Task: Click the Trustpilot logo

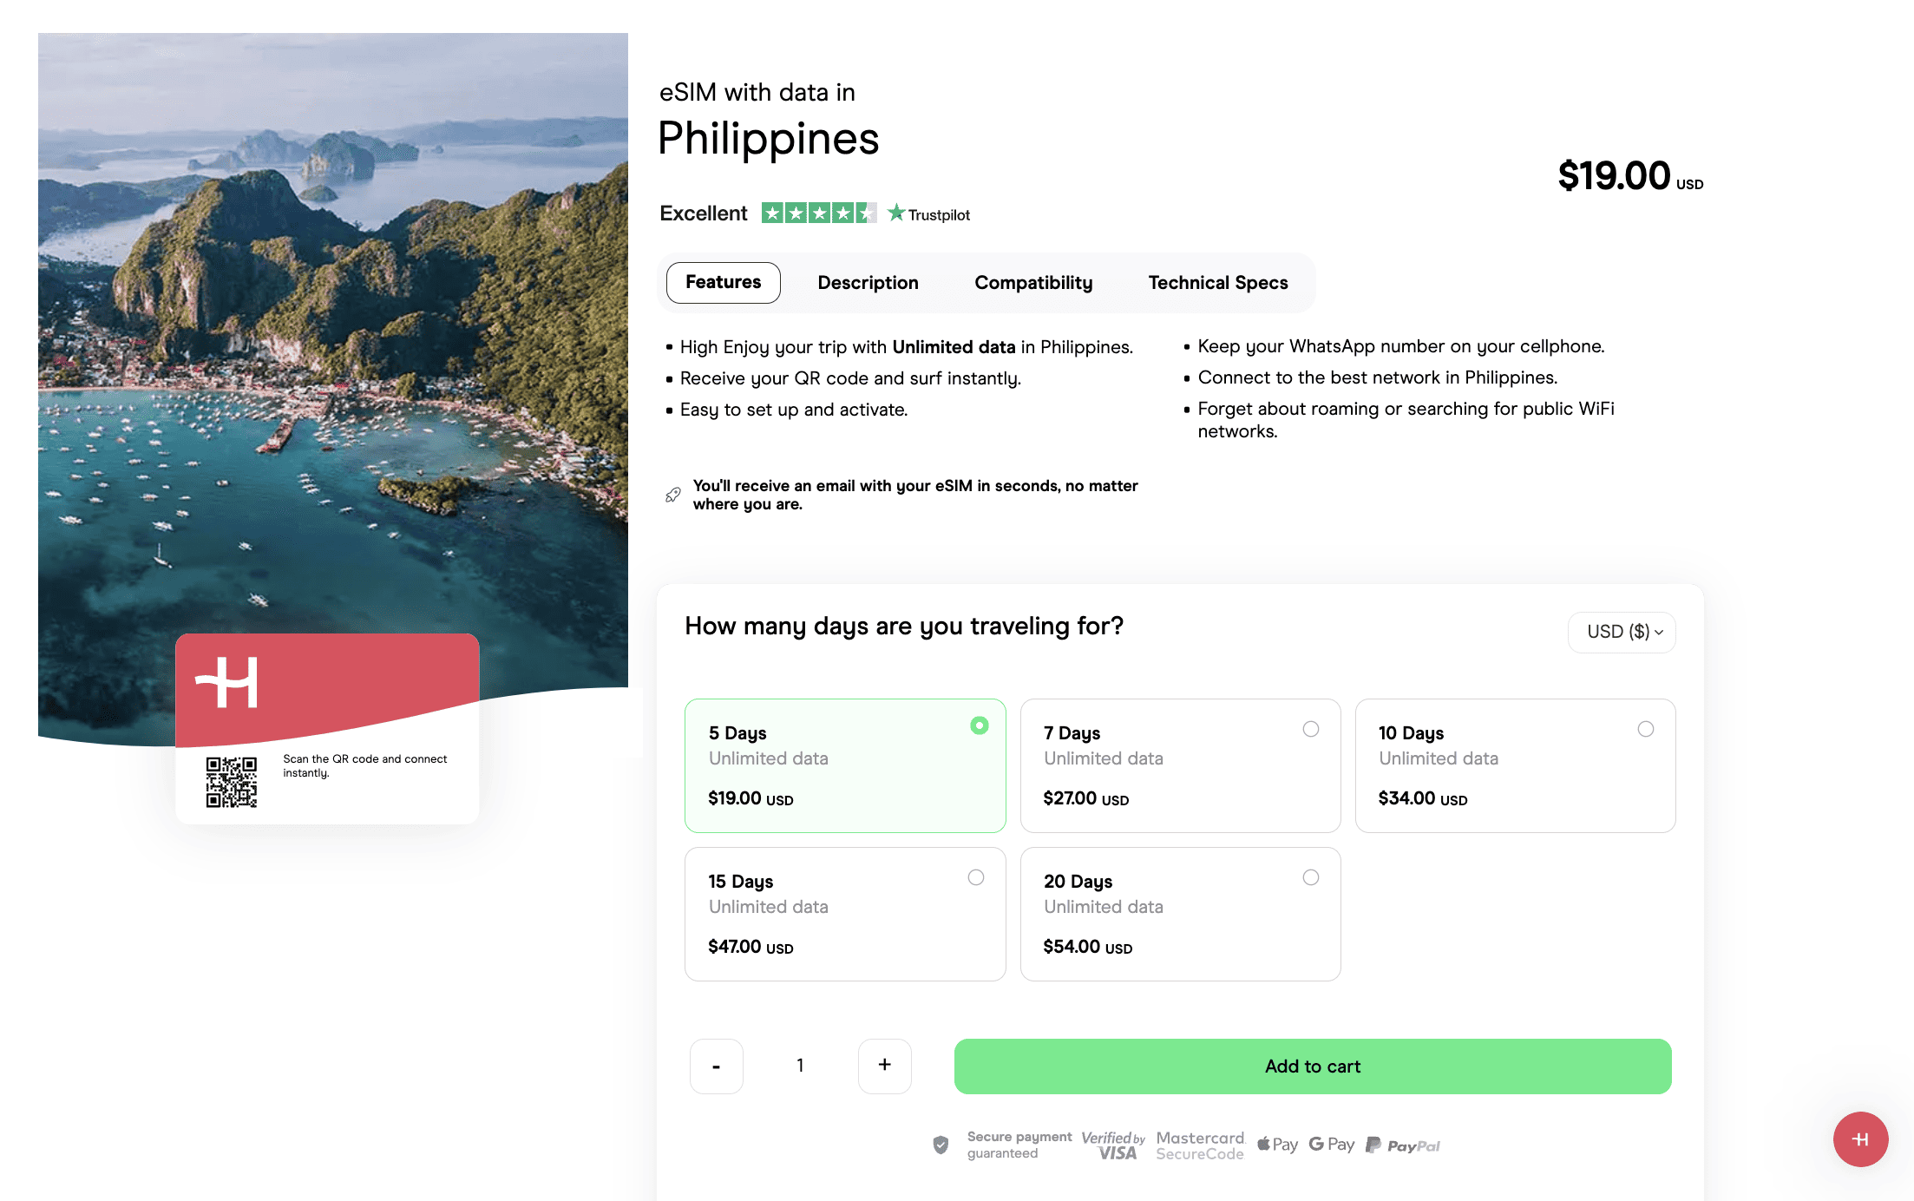Action: (929, 214)
